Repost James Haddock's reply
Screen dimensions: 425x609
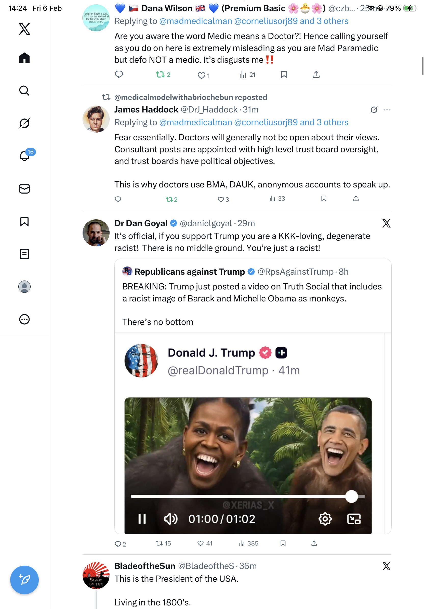click(x=169, y=199)
